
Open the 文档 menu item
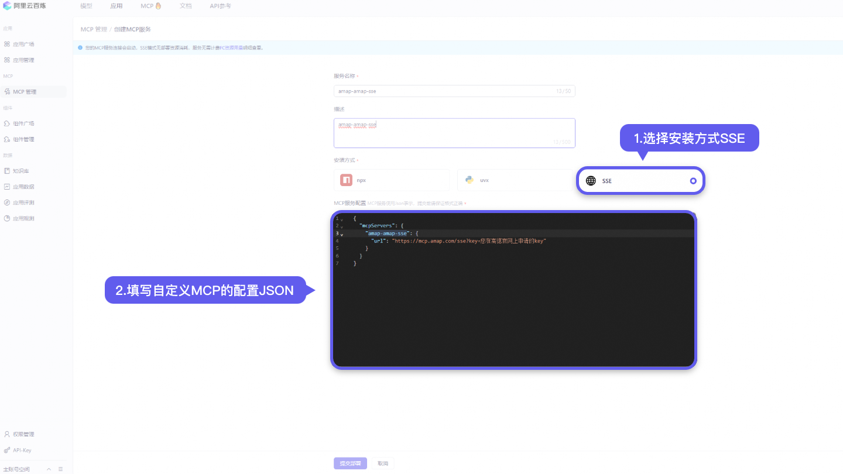[x=186, y=6]
